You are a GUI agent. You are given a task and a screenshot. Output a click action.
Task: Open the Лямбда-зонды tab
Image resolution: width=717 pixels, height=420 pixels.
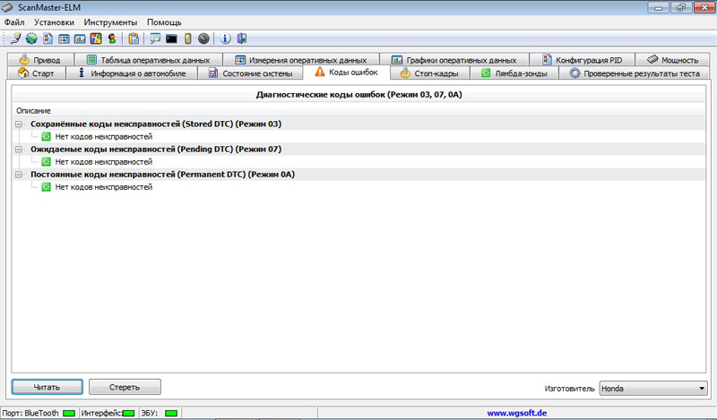[514, 73]
